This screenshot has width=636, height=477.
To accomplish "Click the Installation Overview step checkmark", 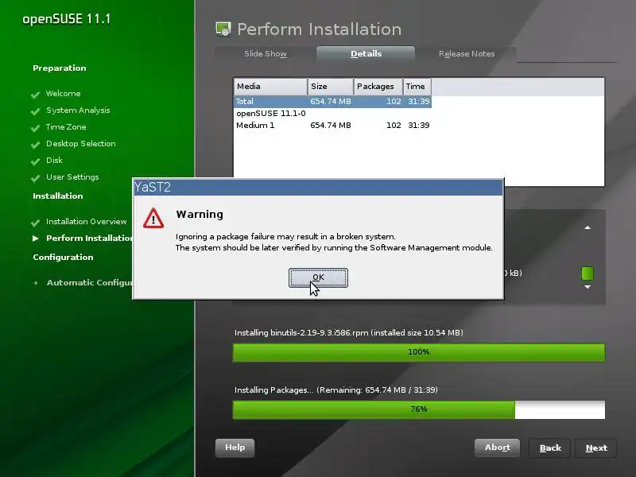I will [35, 223].
